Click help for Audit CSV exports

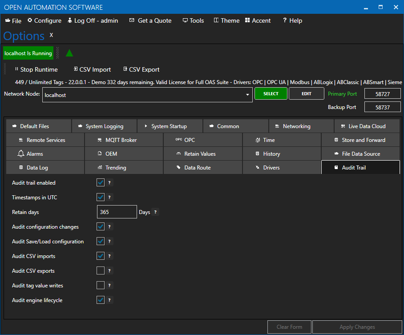click(x=109, y=270)
